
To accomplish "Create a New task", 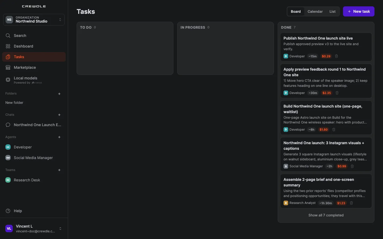I will click(x=359, y=11).
